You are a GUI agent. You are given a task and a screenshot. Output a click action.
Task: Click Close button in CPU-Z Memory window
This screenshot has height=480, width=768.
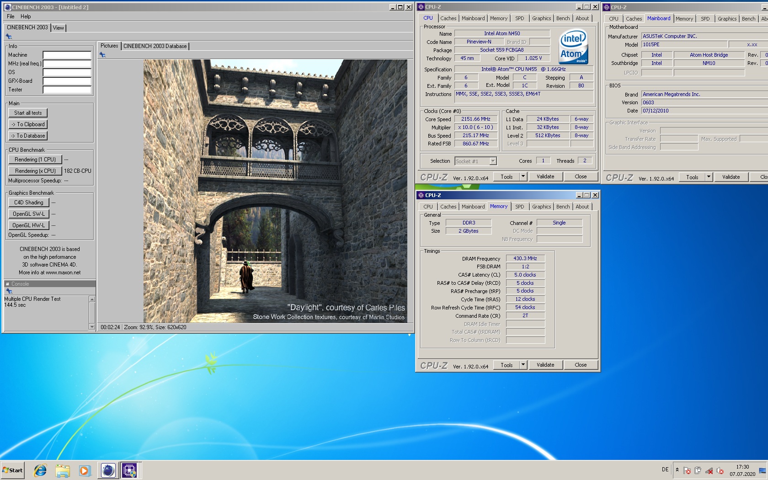coord(581,365)
